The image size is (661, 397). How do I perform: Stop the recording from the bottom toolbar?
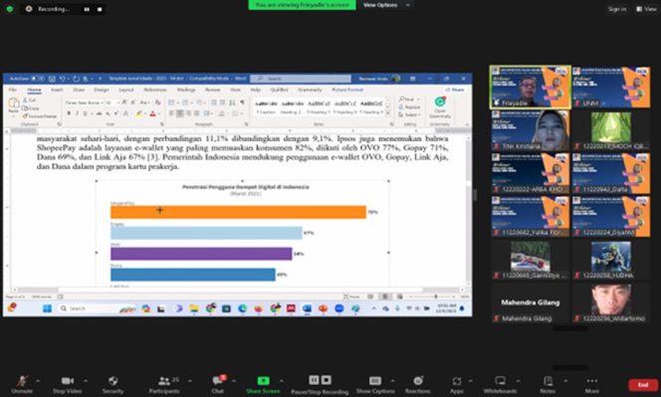coord(327,380)
